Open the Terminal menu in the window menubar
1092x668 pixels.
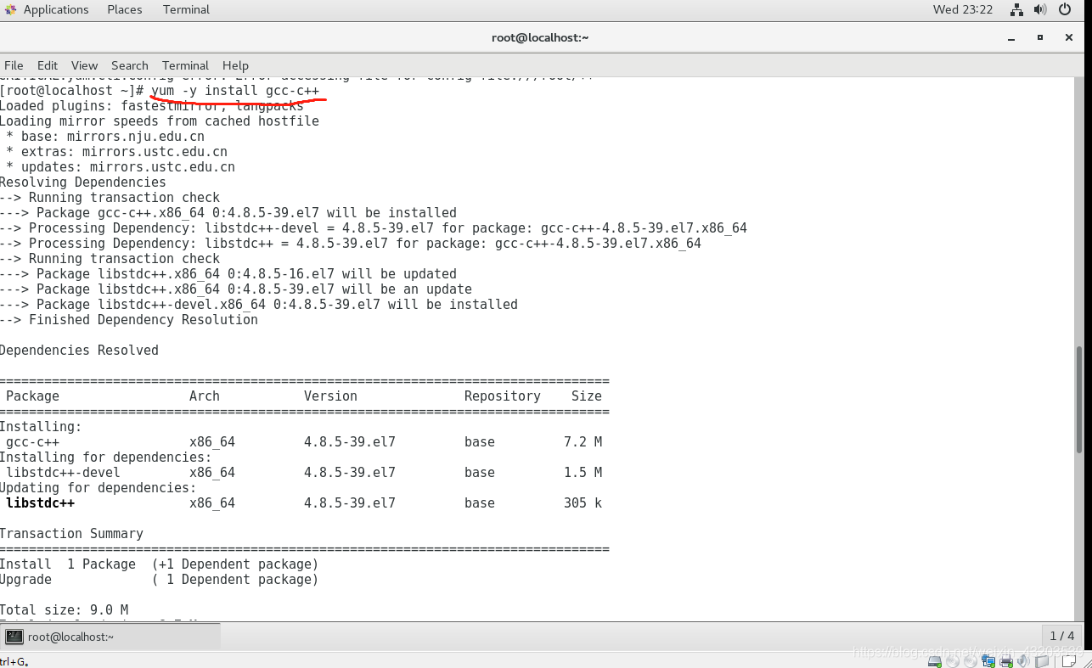coord(185,65)
